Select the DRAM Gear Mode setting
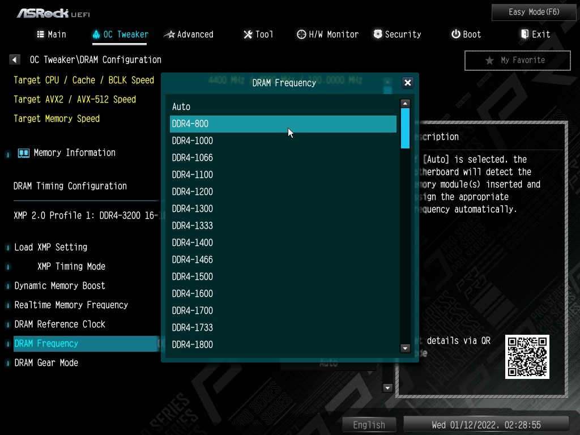The width and height of the screenshot is (580, 435). click(46, 362)
